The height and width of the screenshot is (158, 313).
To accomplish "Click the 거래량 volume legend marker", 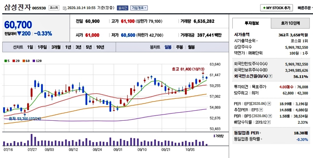I will [x=214, y=136].
